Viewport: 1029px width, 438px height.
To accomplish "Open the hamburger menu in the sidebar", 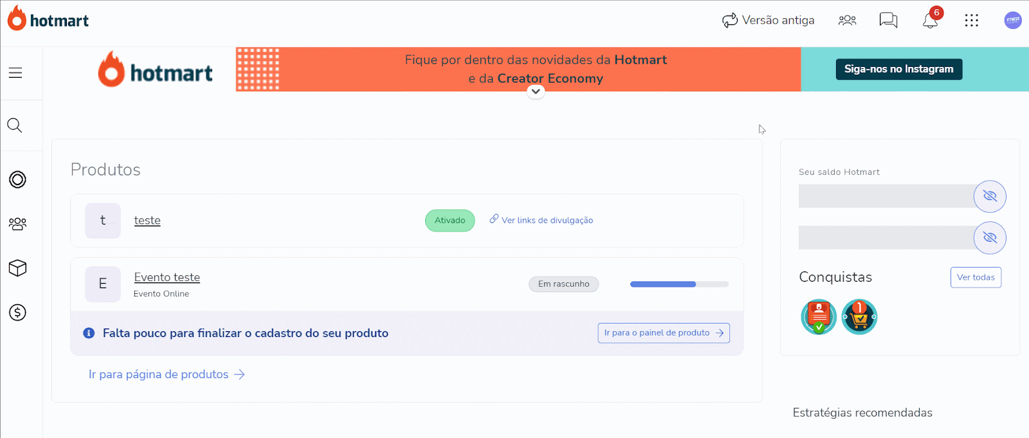I will [x=15, y=73].
